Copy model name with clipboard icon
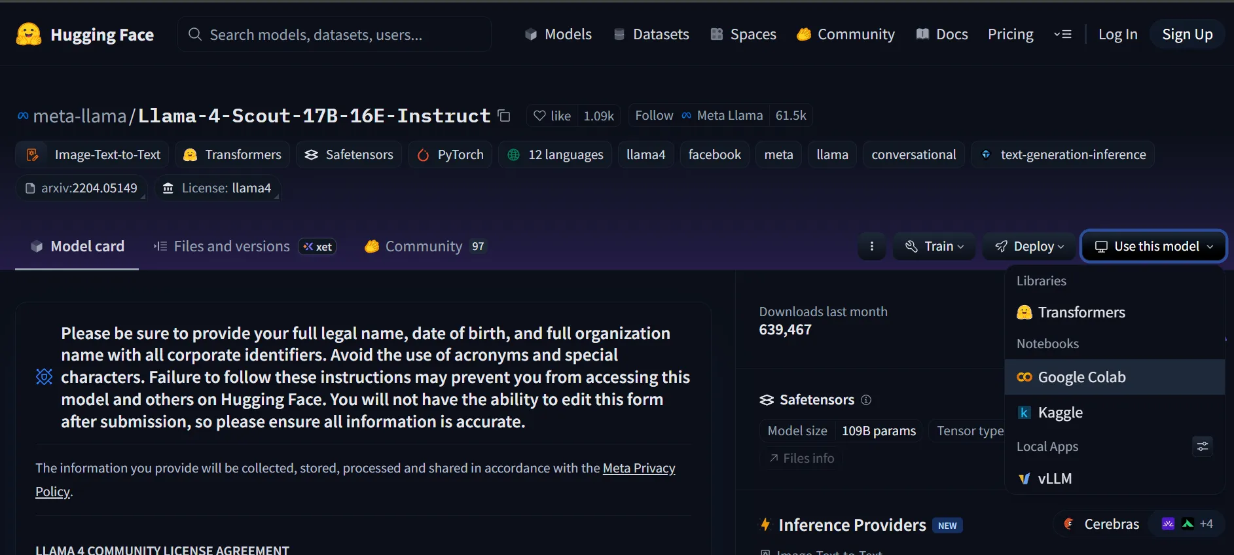This screenshot has width=1234, height=555. 504,115
